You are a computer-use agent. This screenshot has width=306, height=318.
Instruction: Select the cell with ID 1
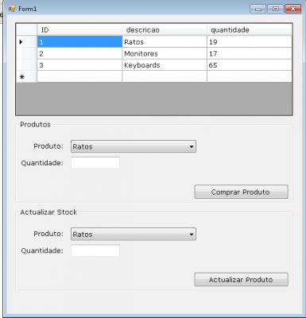(79, 42)
